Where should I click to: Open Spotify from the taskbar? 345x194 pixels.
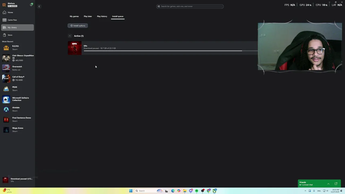tap(196, 191)
